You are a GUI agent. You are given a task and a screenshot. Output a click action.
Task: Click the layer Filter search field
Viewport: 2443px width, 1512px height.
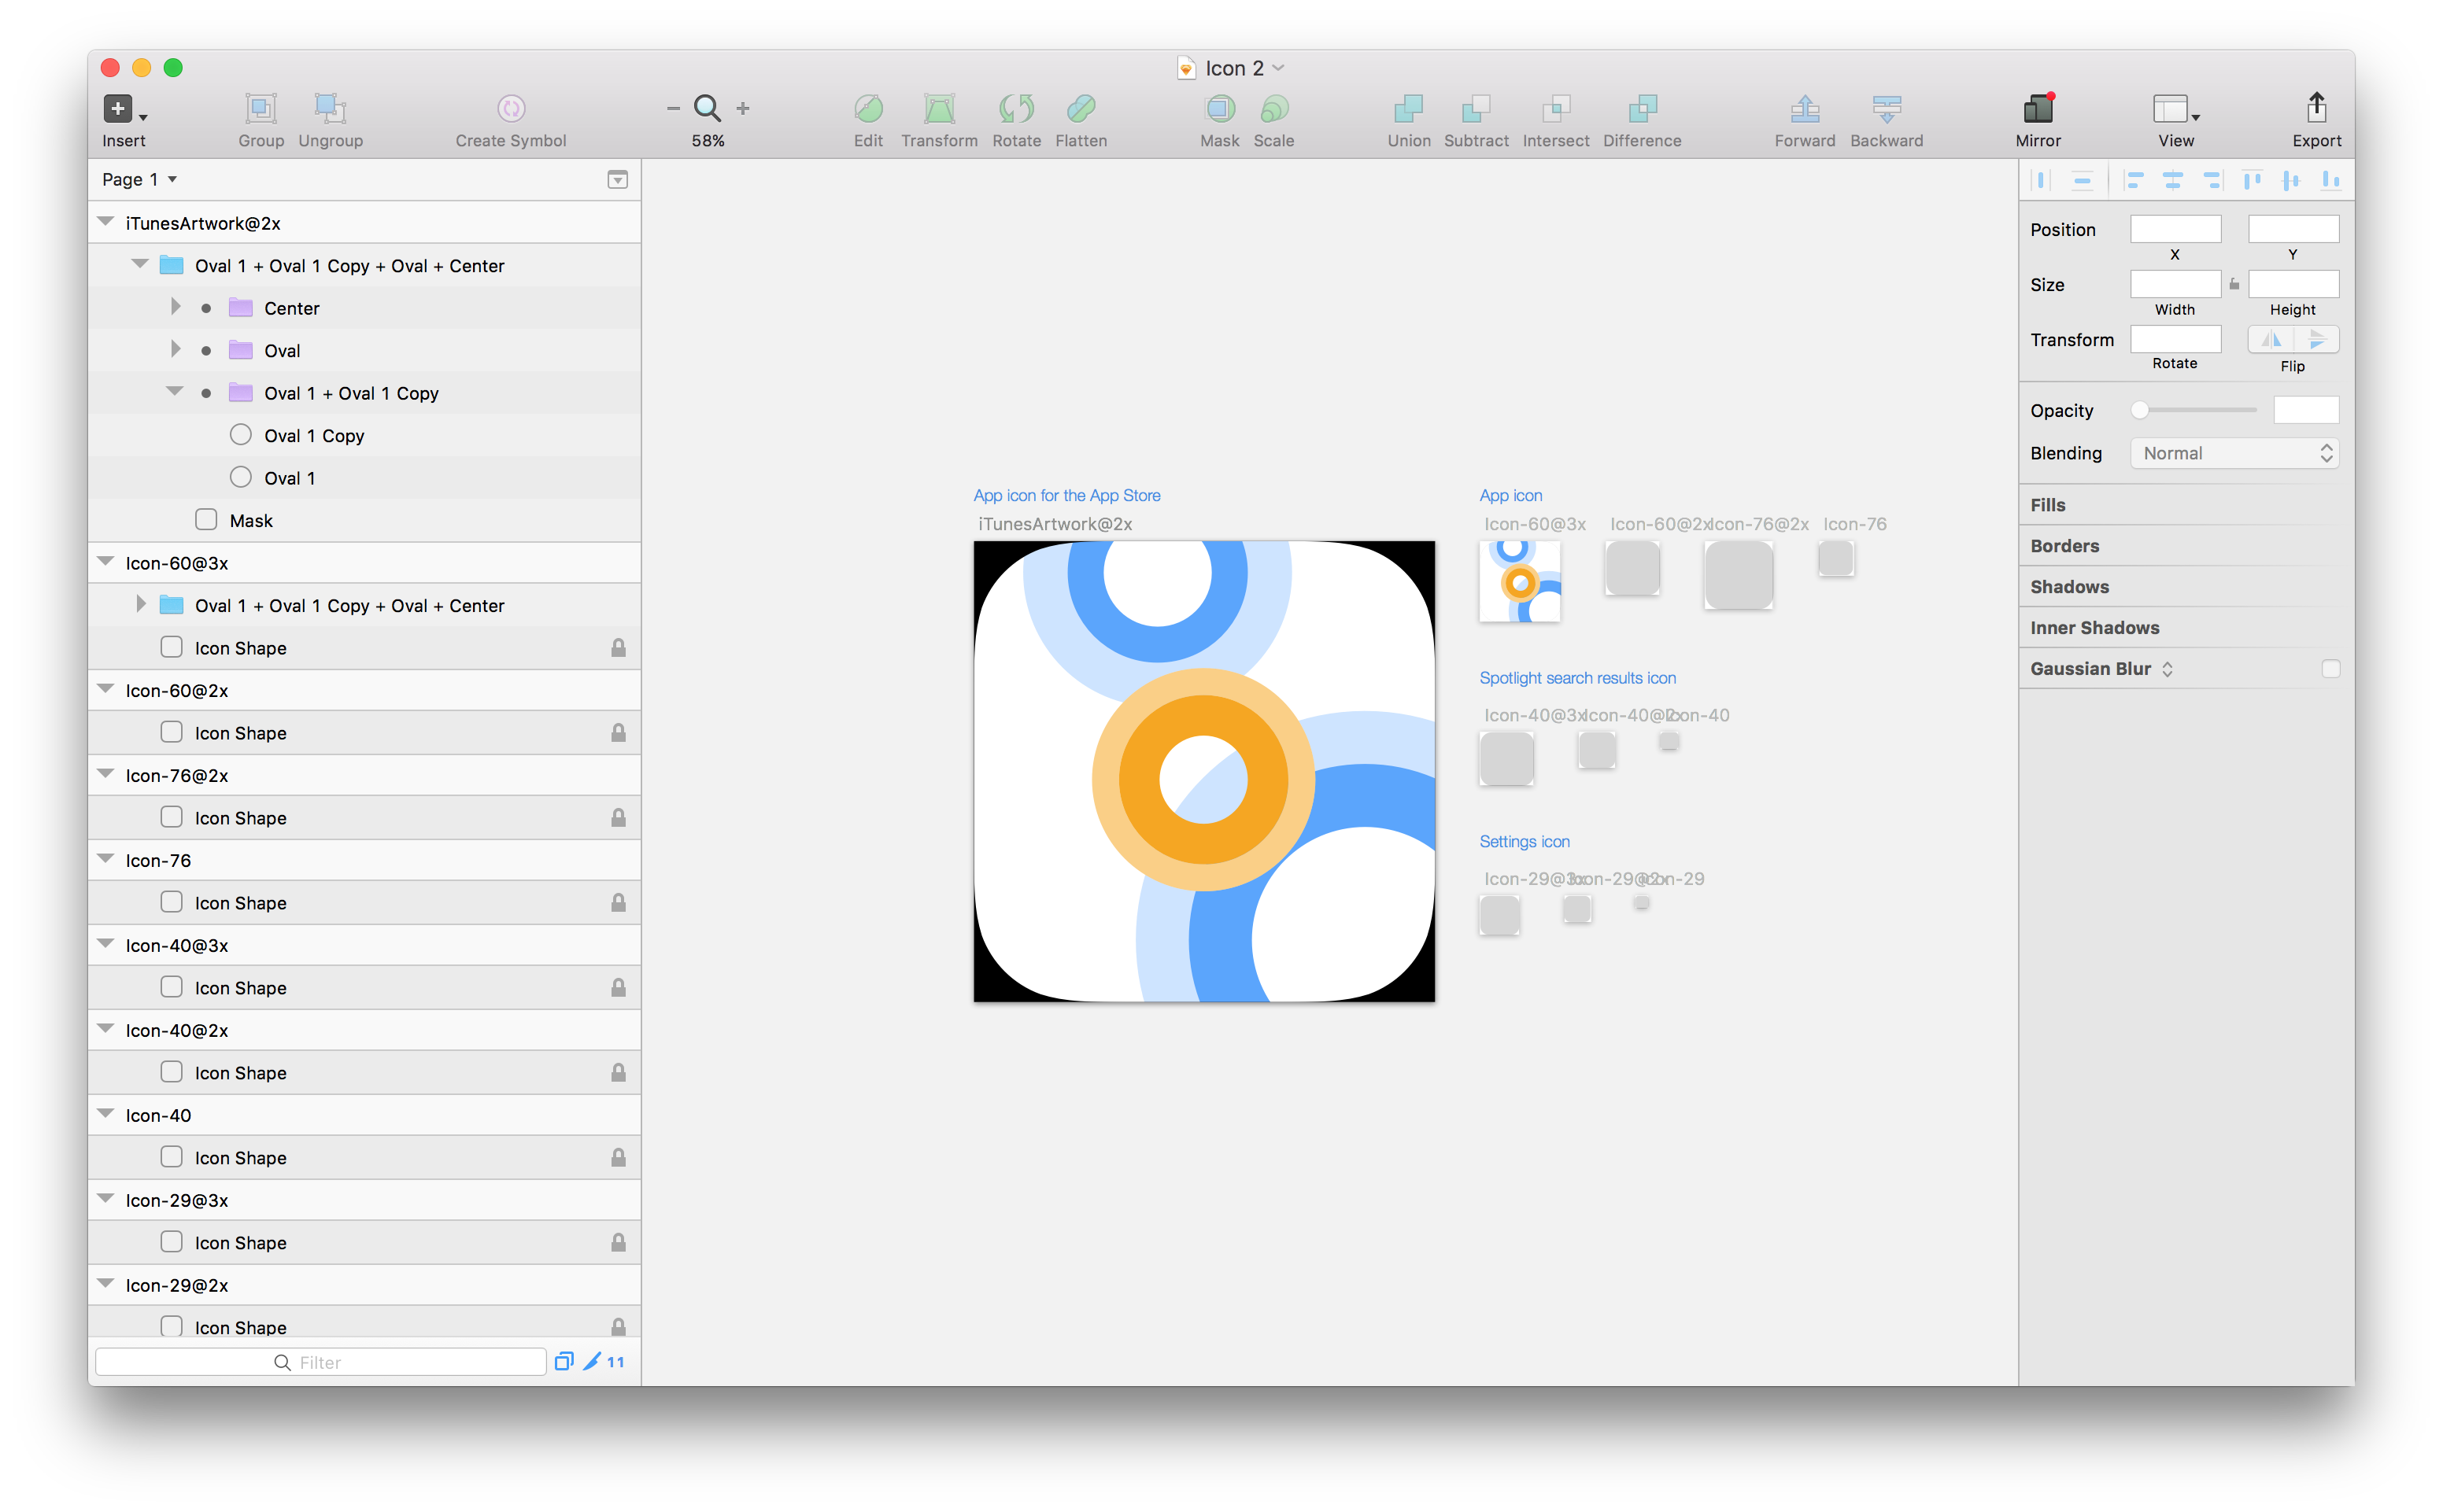(320, 1362)
